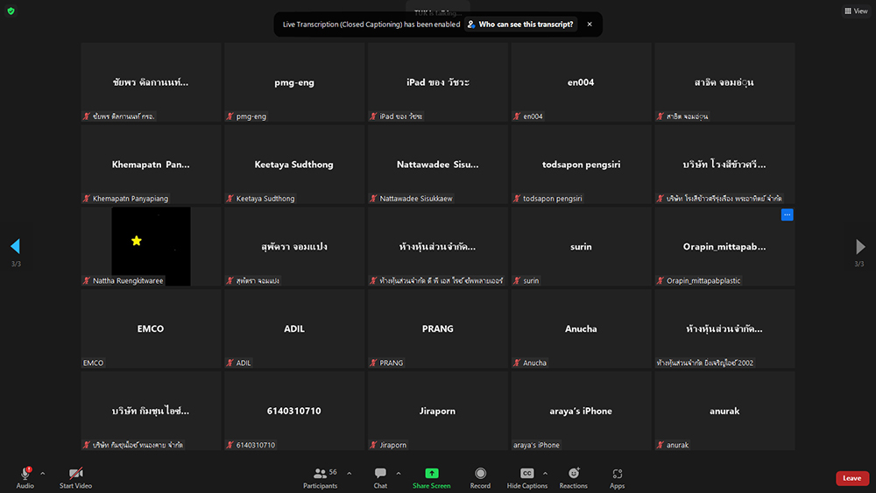The height and width of the screenshot is (493, 876).
Task: Toggle Hide Captions off
Action: pos(526,477)
